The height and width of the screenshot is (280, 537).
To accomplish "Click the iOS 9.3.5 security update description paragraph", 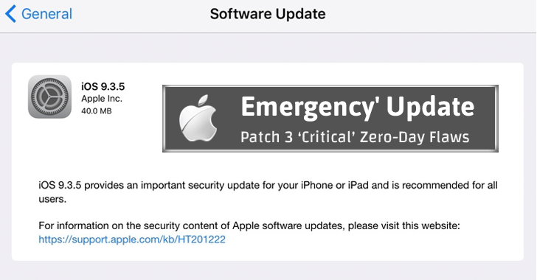I will tap(268, 192).
